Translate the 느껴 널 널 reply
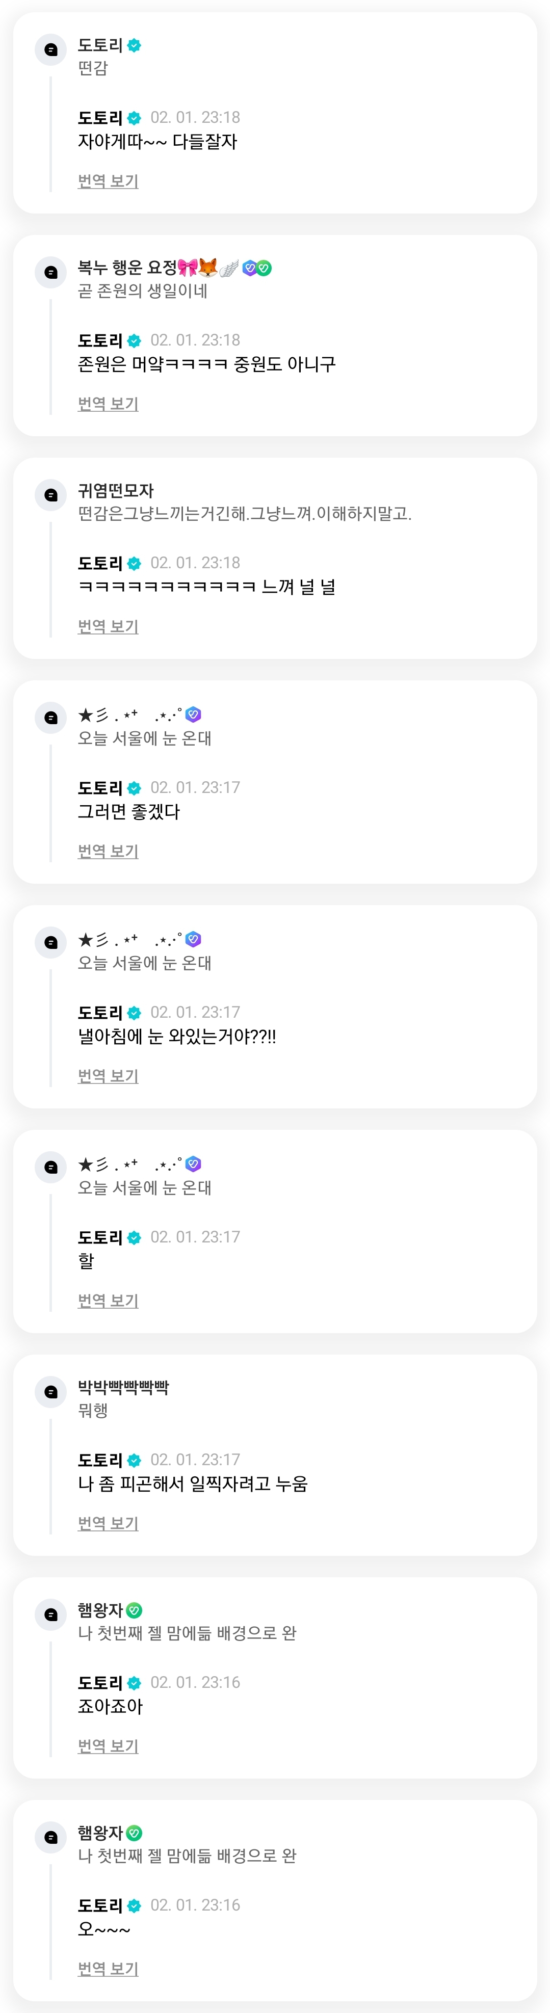 point(108,627)
